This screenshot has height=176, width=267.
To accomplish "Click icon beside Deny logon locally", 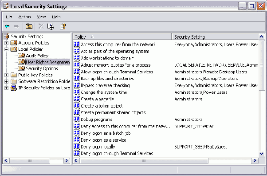I will 77,147.
